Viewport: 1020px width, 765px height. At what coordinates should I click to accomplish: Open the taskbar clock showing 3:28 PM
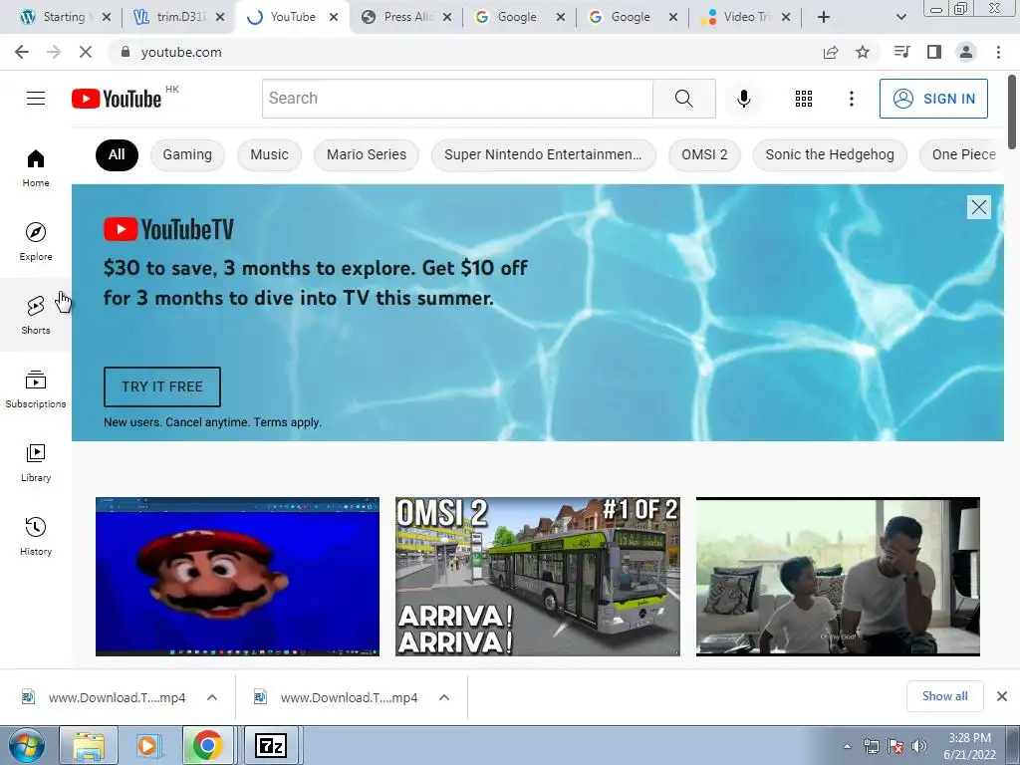pyautogui.click(x=969, y=746)
